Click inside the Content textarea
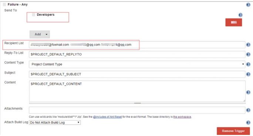Viewport: 253px width, 136px height. click(137, 91)
